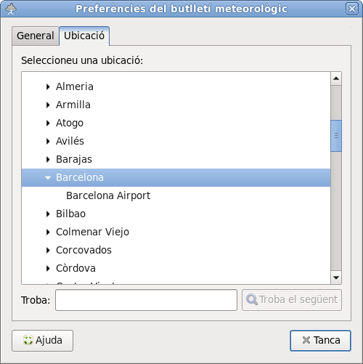Open help with the Ajuda button
Image resolution: width=363 pixels, height=364 pixels.
click(x=42, y=341)
